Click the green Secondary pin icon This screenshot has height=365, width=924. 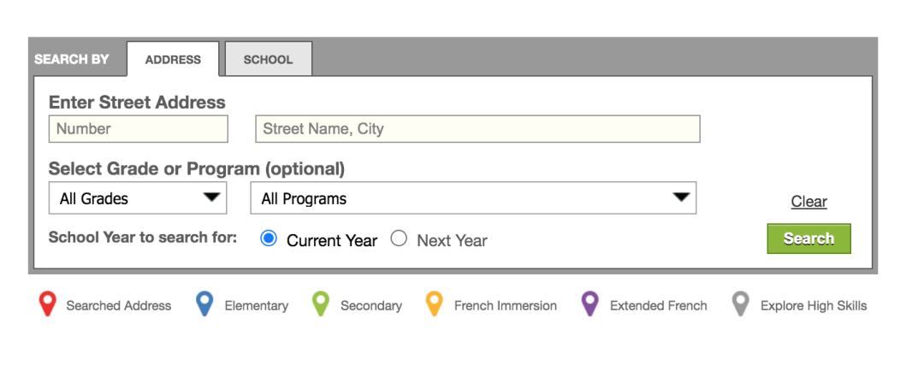pyautogui.click(x=321, y=303)
